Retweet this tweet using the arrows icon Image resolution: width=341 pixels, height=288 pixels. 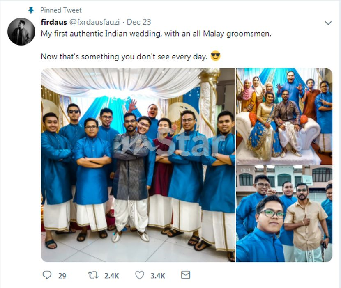93,275
